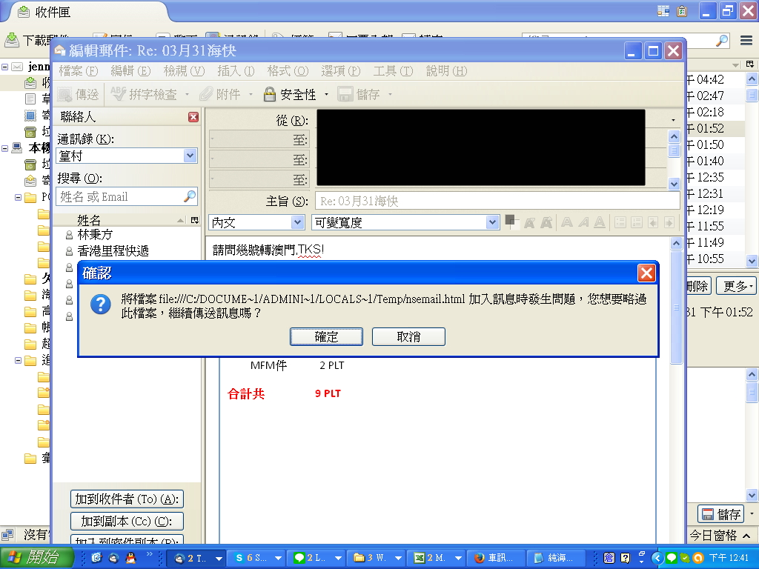The height and width of the screenshot is (569, 759).
Task: Click the increase font size icon
Action: [546, 222]
